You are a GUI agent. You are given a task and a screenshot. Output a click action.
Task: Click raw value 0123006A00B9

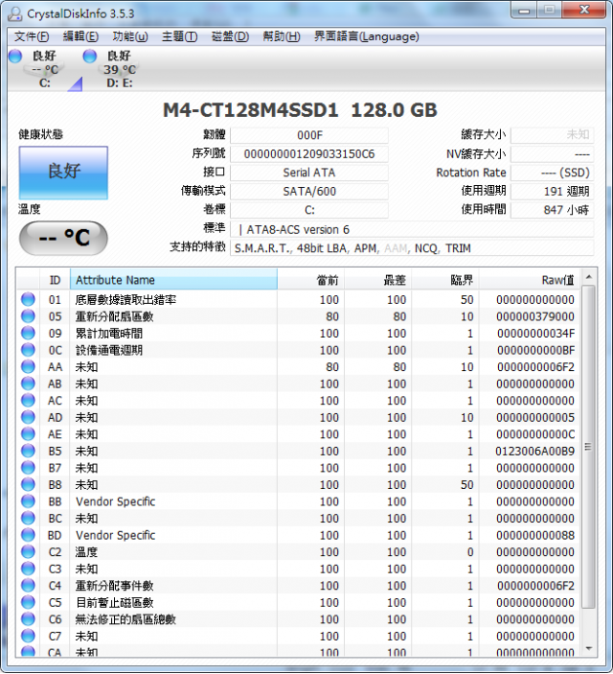pos(534,451)
